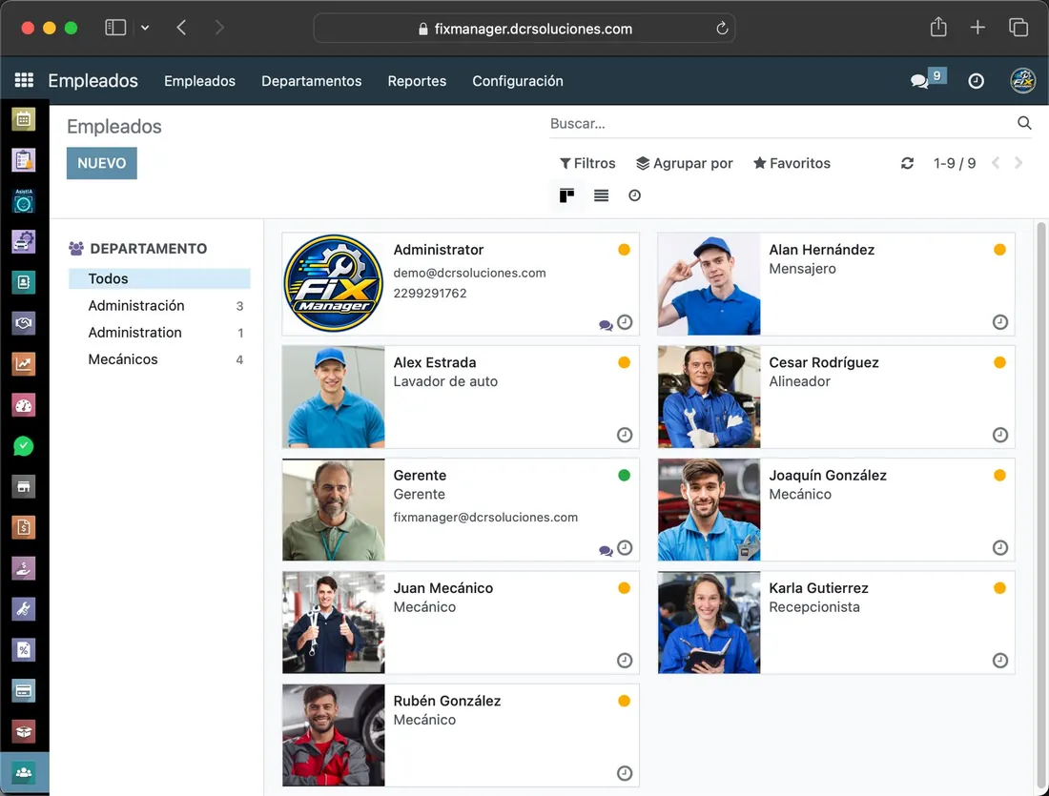Open the user avatar menu

click(x=1023, y=80)
